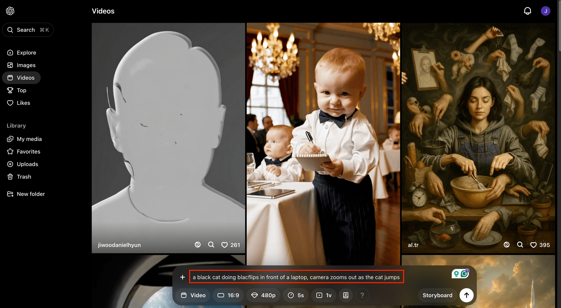Click the Images picture icon

click(x=10, y=65)
